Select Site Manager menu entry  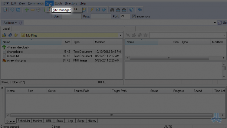[x=61, y=10]
